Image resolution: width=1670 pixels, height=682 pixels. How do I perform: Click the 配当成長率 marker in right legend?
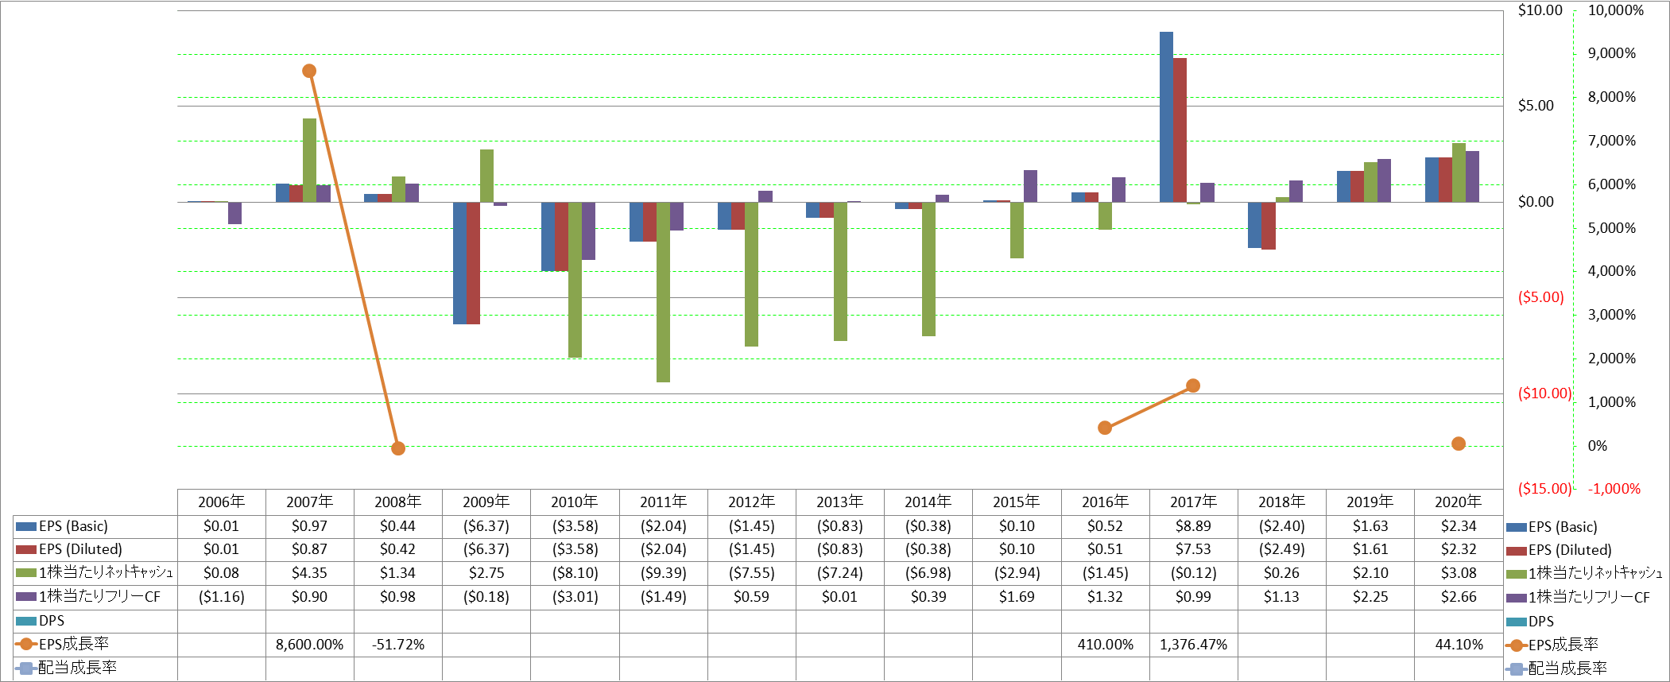point(1517,668)
